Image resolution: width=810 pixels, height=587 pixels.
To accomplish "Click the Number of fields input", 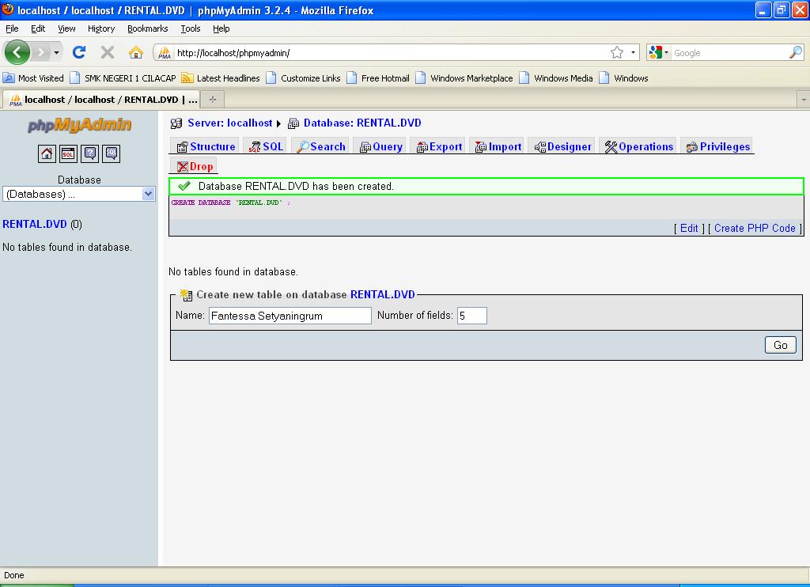I will point(471,316).
